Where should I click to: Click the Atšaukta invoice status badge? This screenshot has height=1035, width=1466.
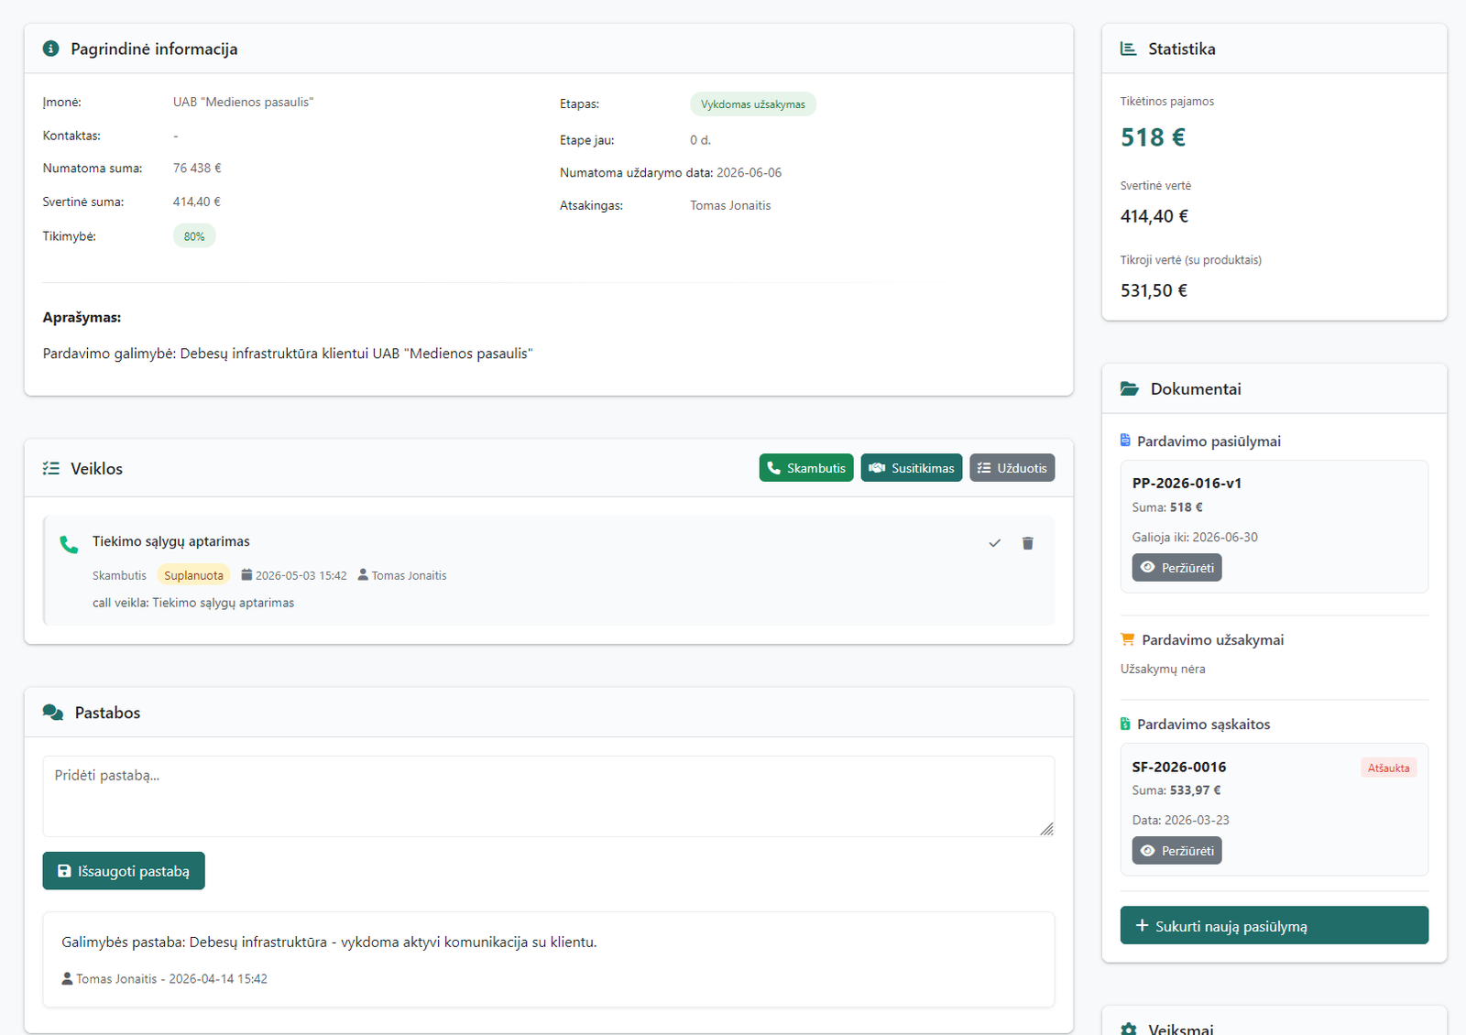[x=1388, y=768]
